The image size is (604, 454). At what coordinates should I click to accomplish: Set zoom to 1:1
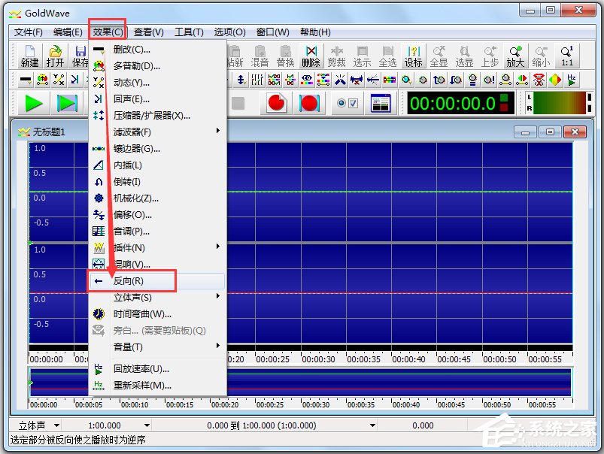[566, 56]
